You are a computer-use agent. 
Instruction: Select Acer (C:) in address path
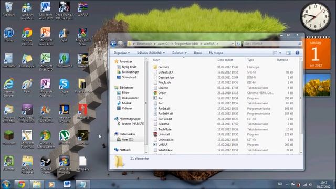pyautogui.click(x=163, y=44)
